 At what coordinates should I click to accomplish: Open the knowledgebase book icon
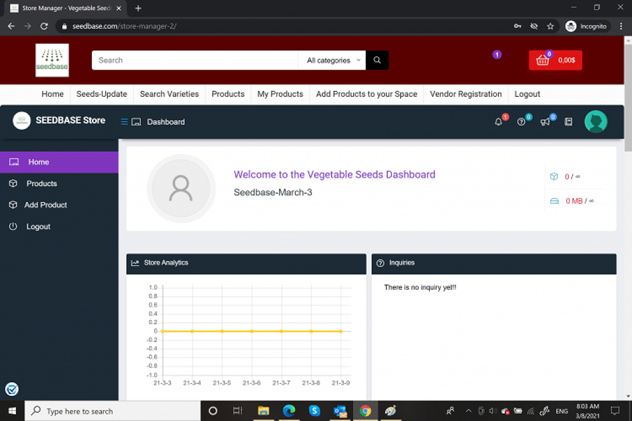coord(568,122)
